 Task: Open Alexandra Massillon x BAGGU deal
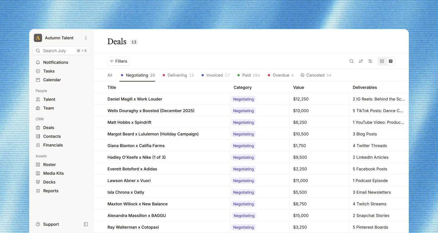pyautogui.click(x=137, y=216)
